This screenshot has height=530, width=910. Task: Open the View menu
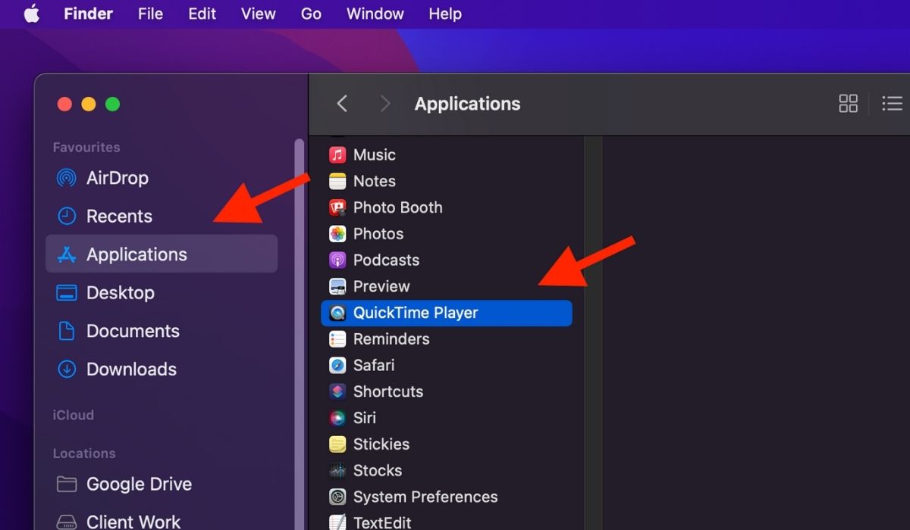tap(258, 14)
